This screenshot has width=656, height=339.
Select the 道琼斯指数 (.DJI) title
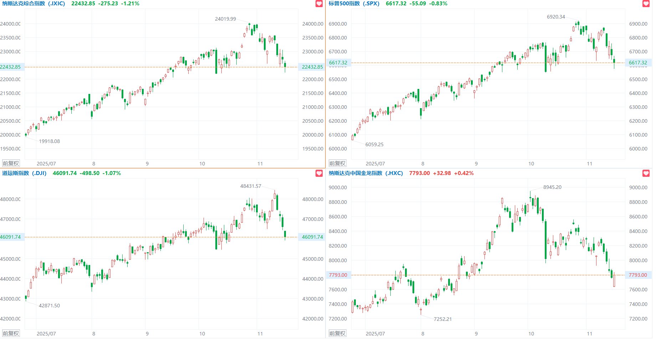[24, 173]
